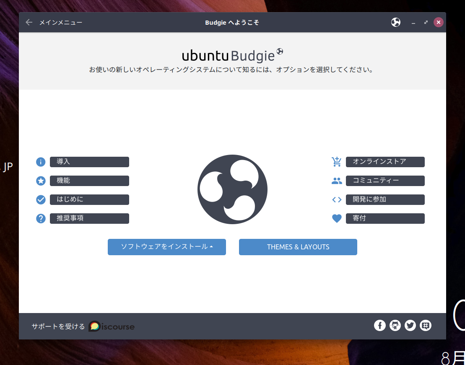Click the ubuntu Budgie header logo
The height and width of the screenshot is (365, 465).
tap(232, 55)
